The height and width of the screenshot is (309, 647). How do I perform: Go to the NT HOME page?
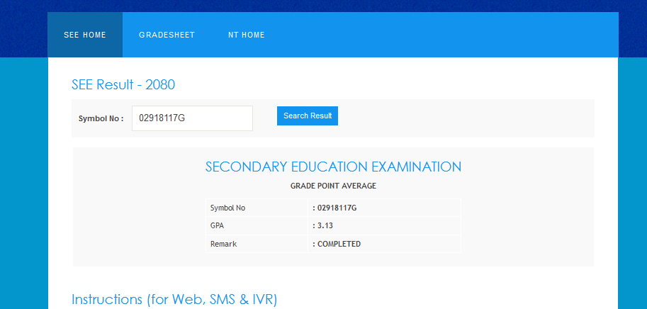coord(246,35)
